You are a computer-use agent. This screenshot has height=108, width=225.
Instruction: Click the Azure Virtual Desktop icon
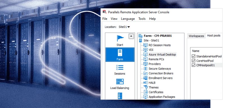[x=145, y=54]
